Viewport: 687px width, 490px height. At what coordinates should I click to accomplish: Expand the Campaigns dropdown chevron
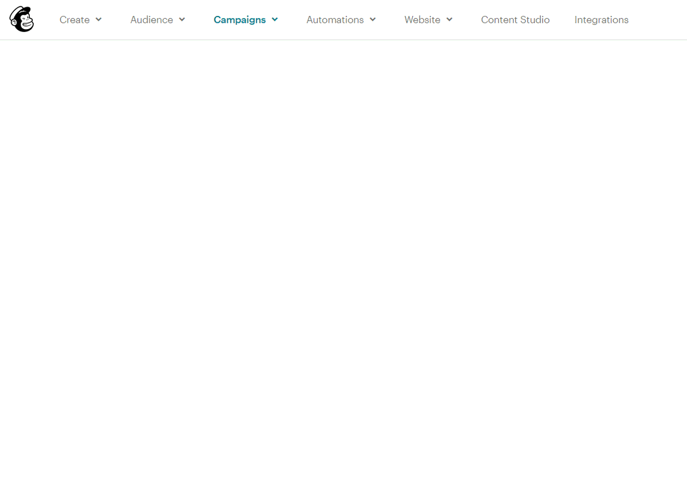[x=275, y=19]
